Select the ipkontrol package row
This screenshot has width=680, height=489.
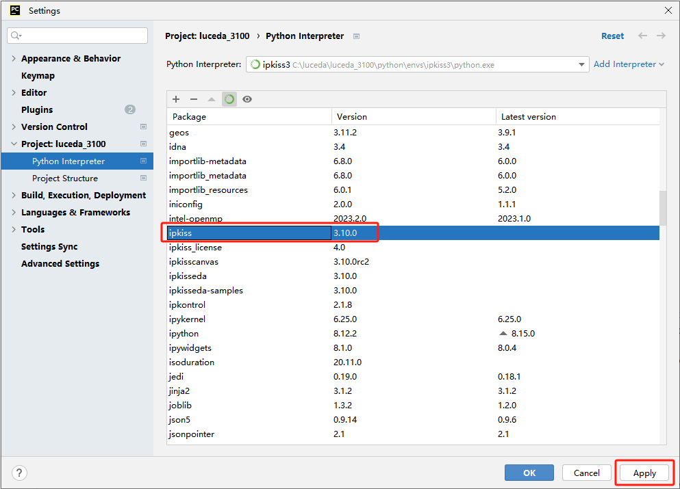point(414,304)
